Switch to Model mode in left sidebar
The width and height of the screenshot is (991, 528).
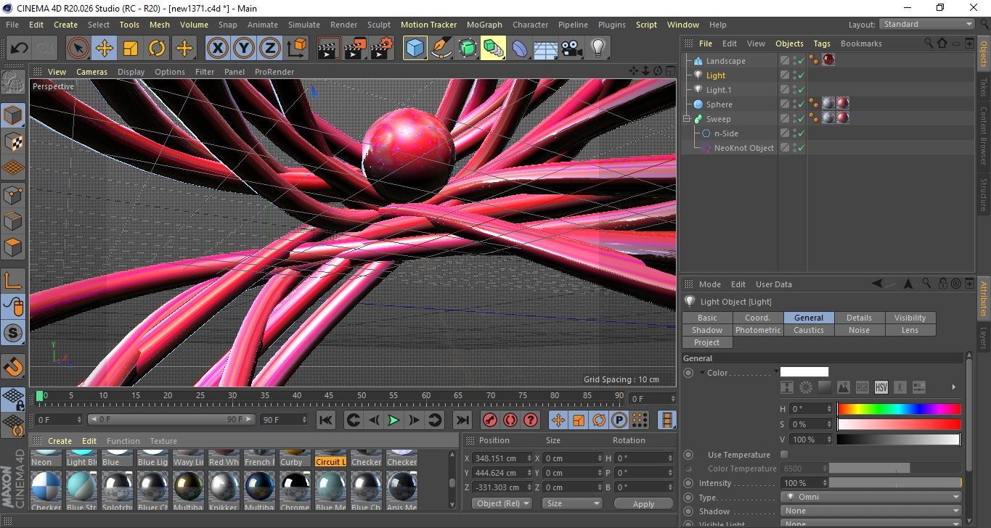13,115
